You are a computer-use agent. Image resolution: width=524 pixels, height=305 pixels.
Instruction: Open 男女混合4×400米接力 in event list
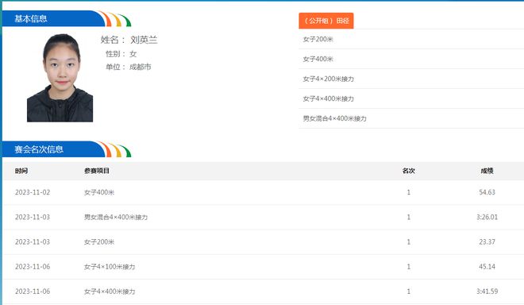411,118
